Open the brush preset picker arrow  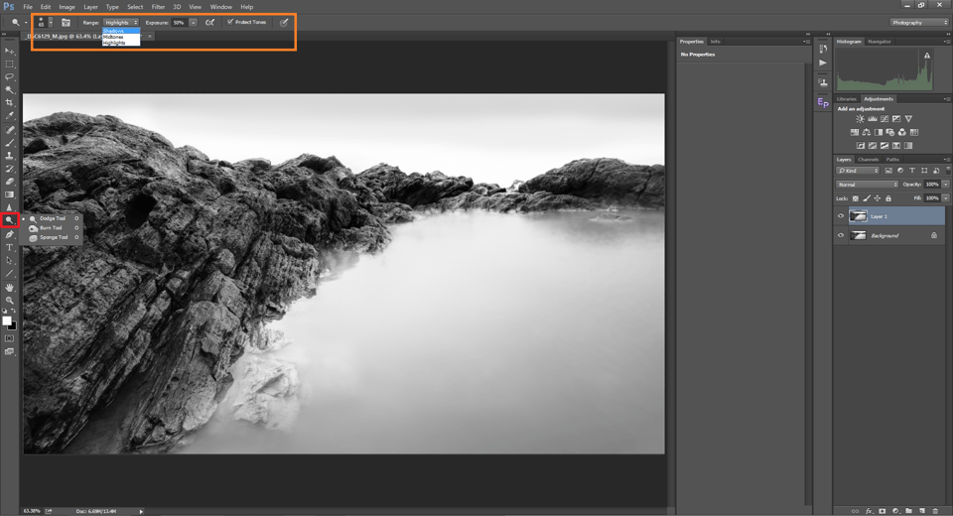coord(51,23)
